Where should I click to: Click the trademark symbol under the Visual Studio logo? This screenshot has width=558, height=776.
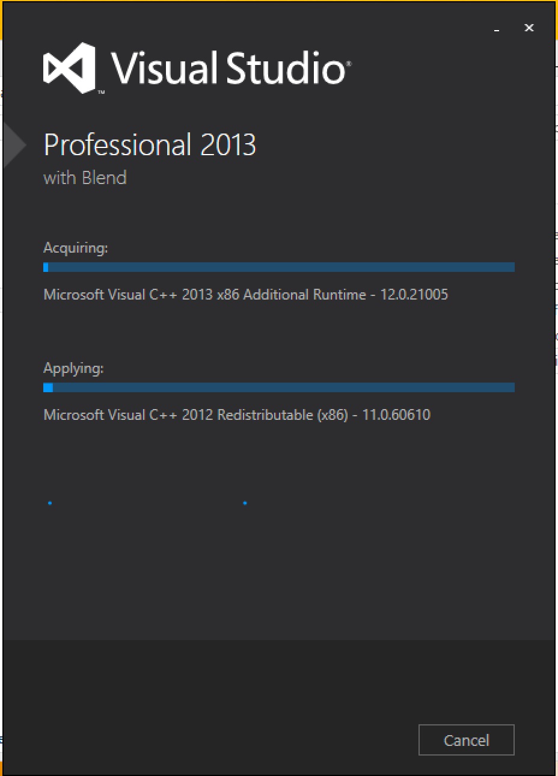click(102, 93)
